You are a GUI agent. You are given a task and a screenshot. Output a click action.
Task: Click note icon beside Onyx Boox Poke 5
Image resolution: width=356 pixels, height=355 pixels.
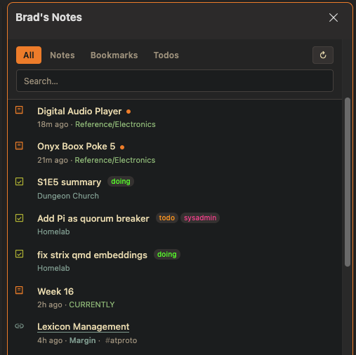click(x=19, y=146)
